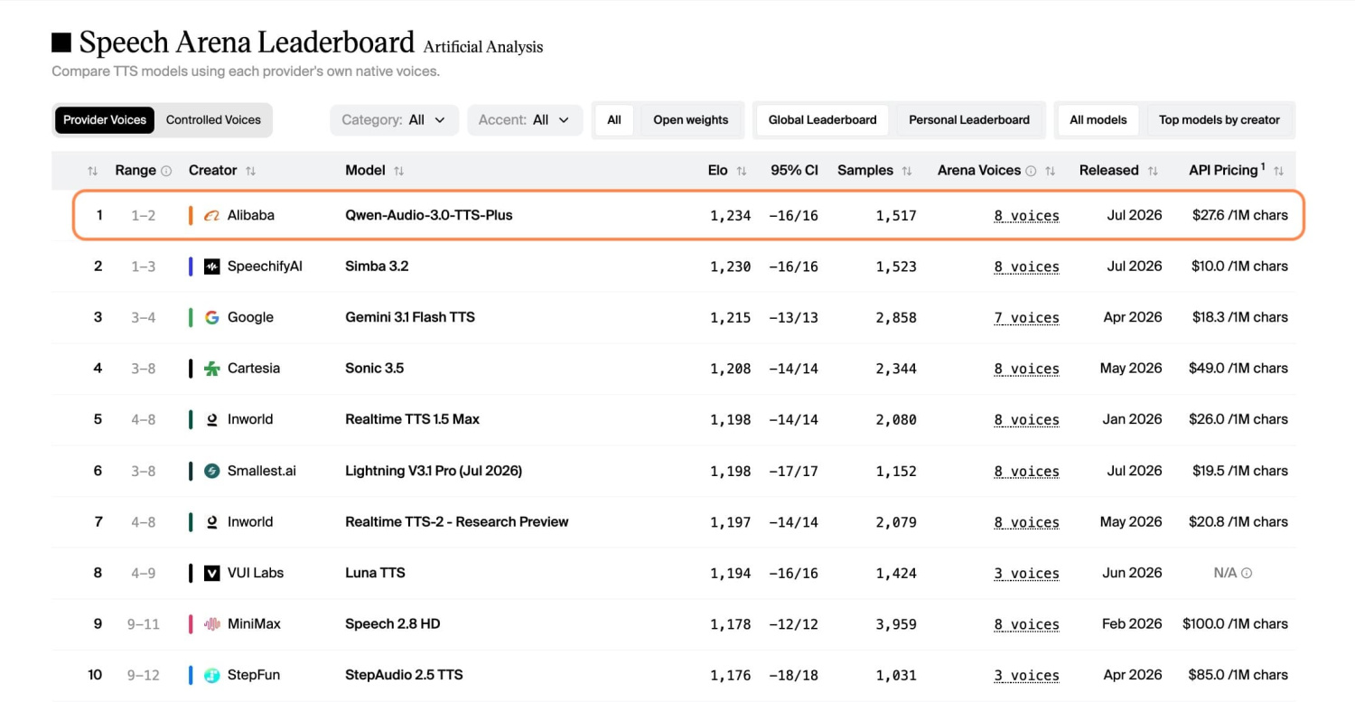Click the $49.0 /1M chars price
The width and height of the screenshot is (1355, 702).
click(x=1238, y=369)
